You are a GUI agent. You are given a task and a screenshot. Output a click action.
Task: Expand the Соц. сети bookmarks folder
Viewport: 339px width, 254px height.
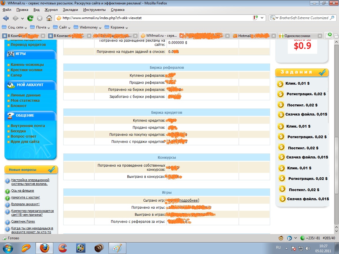(x=14, y=27)
